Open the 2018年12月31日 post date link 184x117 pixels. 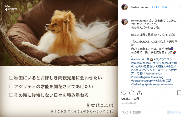pos(129,103)
